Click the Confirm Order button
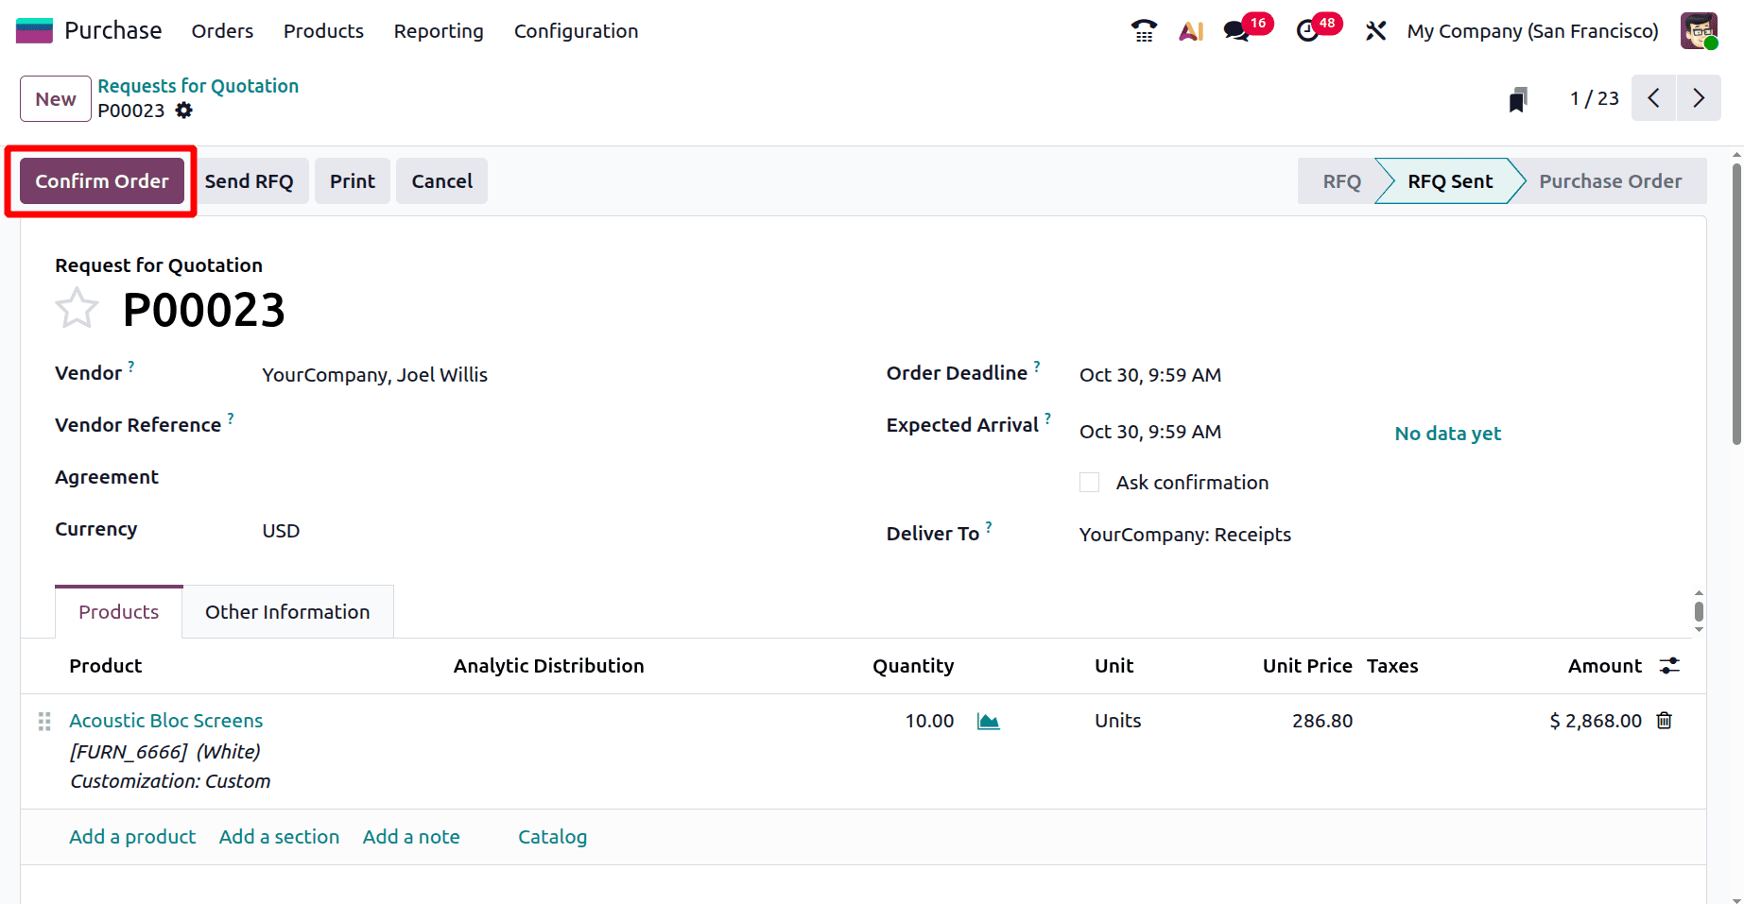The width and height of the screenshot is (1744, 904). click(101, 180)
